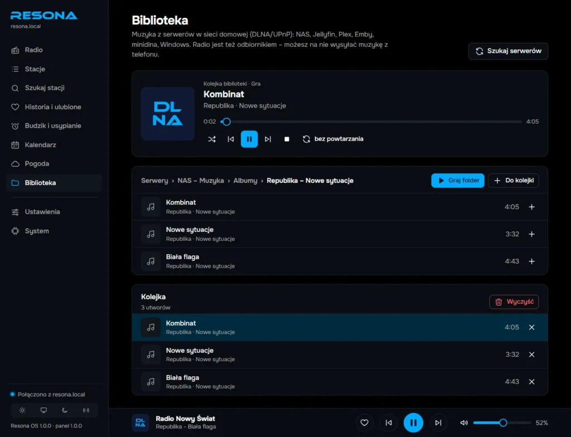Switch to light theme sun icon
This screenshot has height=437, width=571.
(22, 410)
